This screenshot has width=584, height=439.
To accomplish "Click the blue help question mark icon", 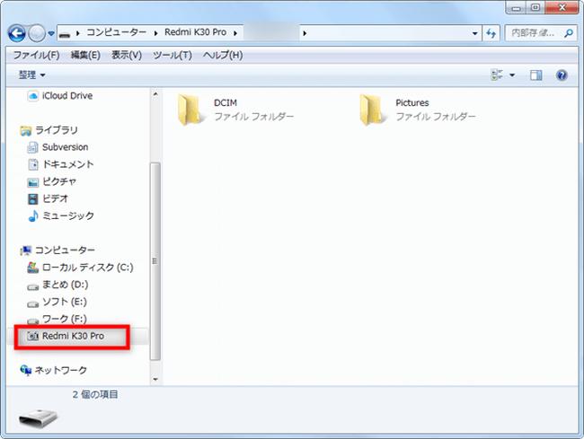I will click(x=562, y=75).
